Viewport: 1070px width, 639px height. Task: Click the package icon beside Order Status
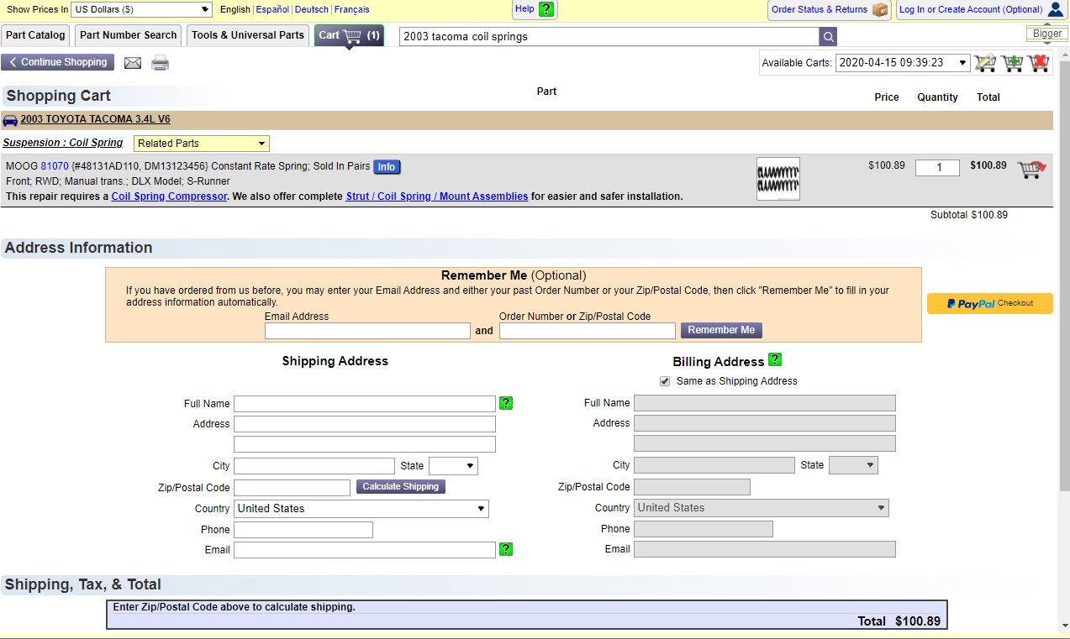pos(880,10)
